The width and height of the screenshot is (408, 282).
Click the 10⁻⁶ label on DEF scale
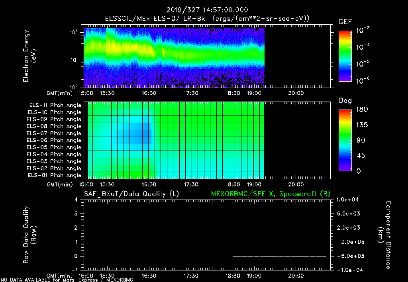363,80
